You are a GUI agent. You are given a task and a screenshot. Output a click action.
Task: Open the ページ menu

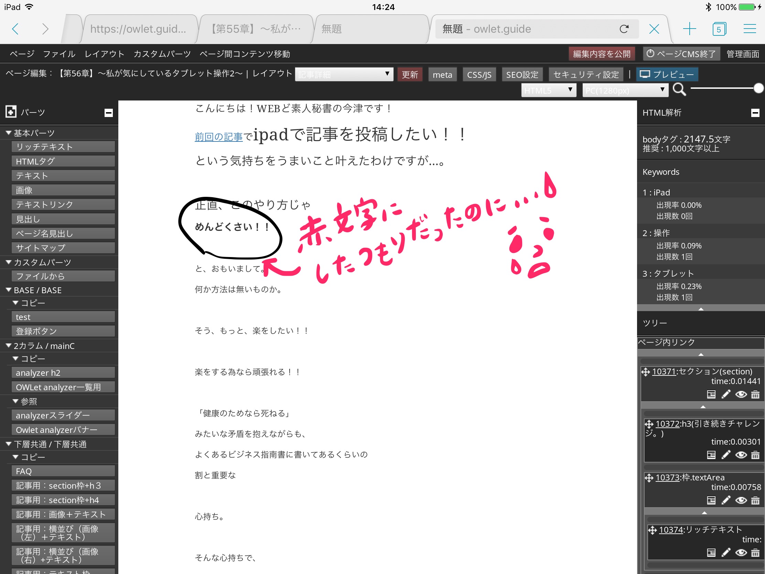tap(22, 54)
